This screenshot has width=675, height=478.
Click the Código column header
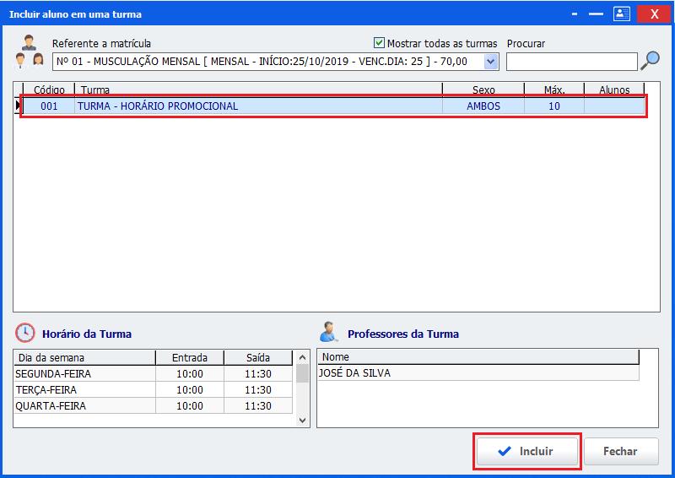point(49,90)
